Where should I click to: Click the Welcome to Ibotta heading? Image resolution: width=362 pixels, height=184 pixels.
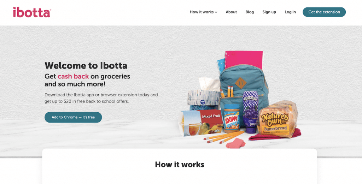tap(86, 65)
